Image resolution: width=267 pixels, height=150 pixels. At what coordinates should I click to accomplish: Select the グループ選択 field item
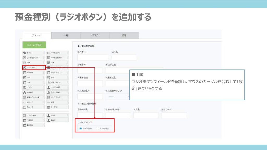click(x=58, y=92)
